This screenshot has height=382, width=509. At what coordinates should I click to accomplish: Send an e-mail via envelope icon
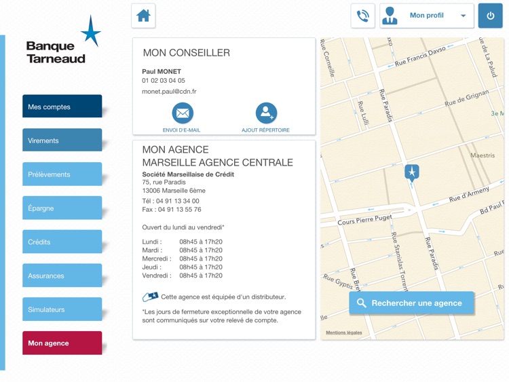point(183,113)
